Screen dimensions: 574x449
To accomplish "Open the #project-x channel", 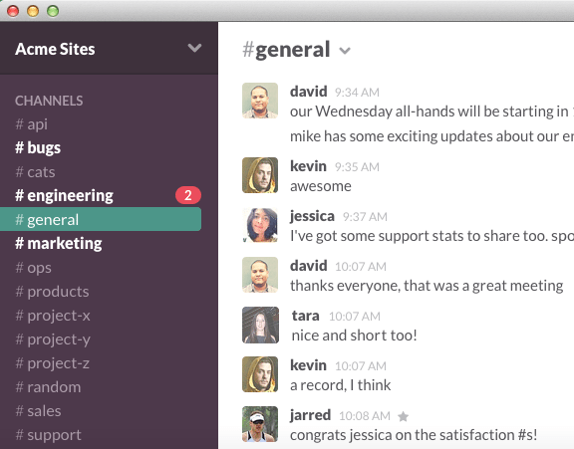I will click(53, 316).
